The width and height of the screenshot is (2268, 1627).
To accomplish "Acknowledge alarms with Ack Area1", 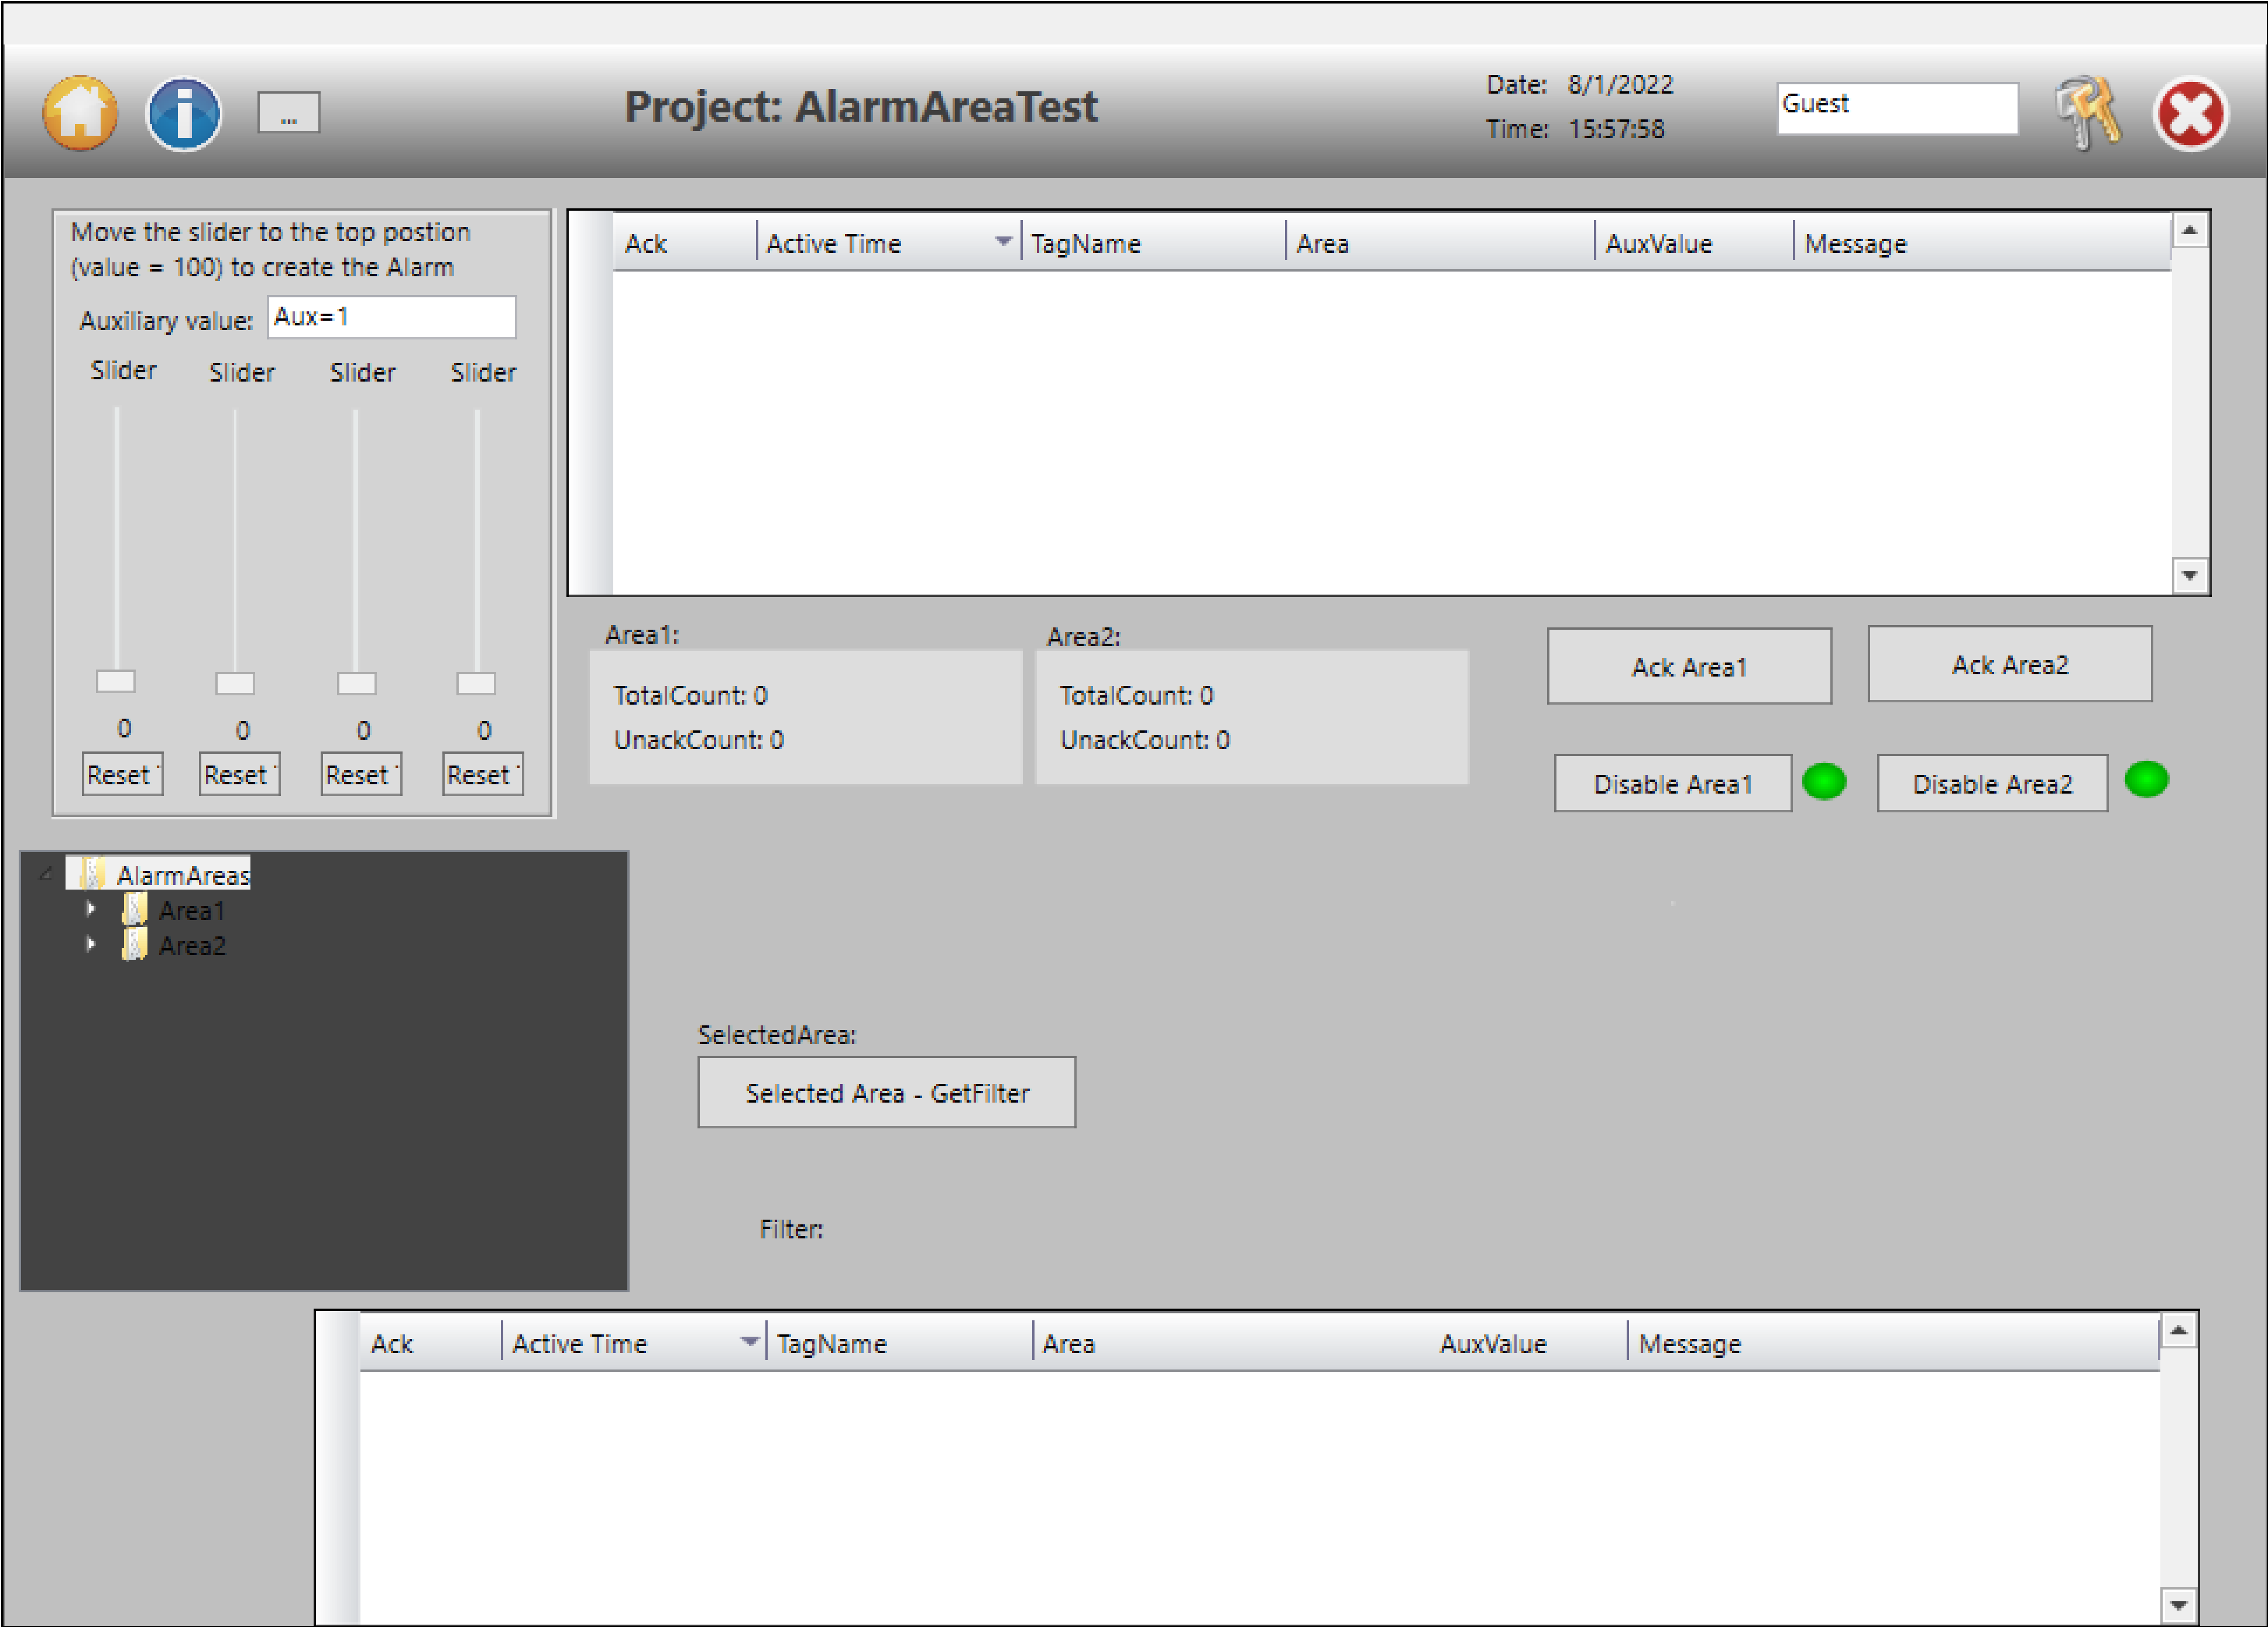I will (1689, 666).
